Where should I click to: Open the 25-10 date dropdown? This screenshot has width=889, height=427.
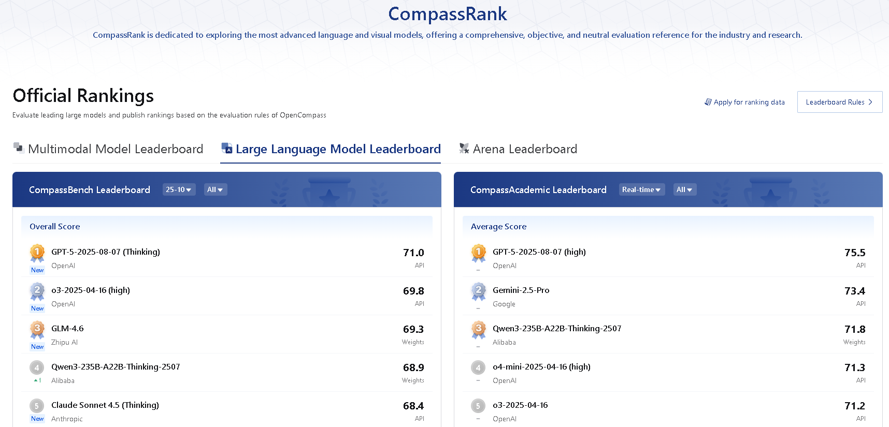[179, 189]
